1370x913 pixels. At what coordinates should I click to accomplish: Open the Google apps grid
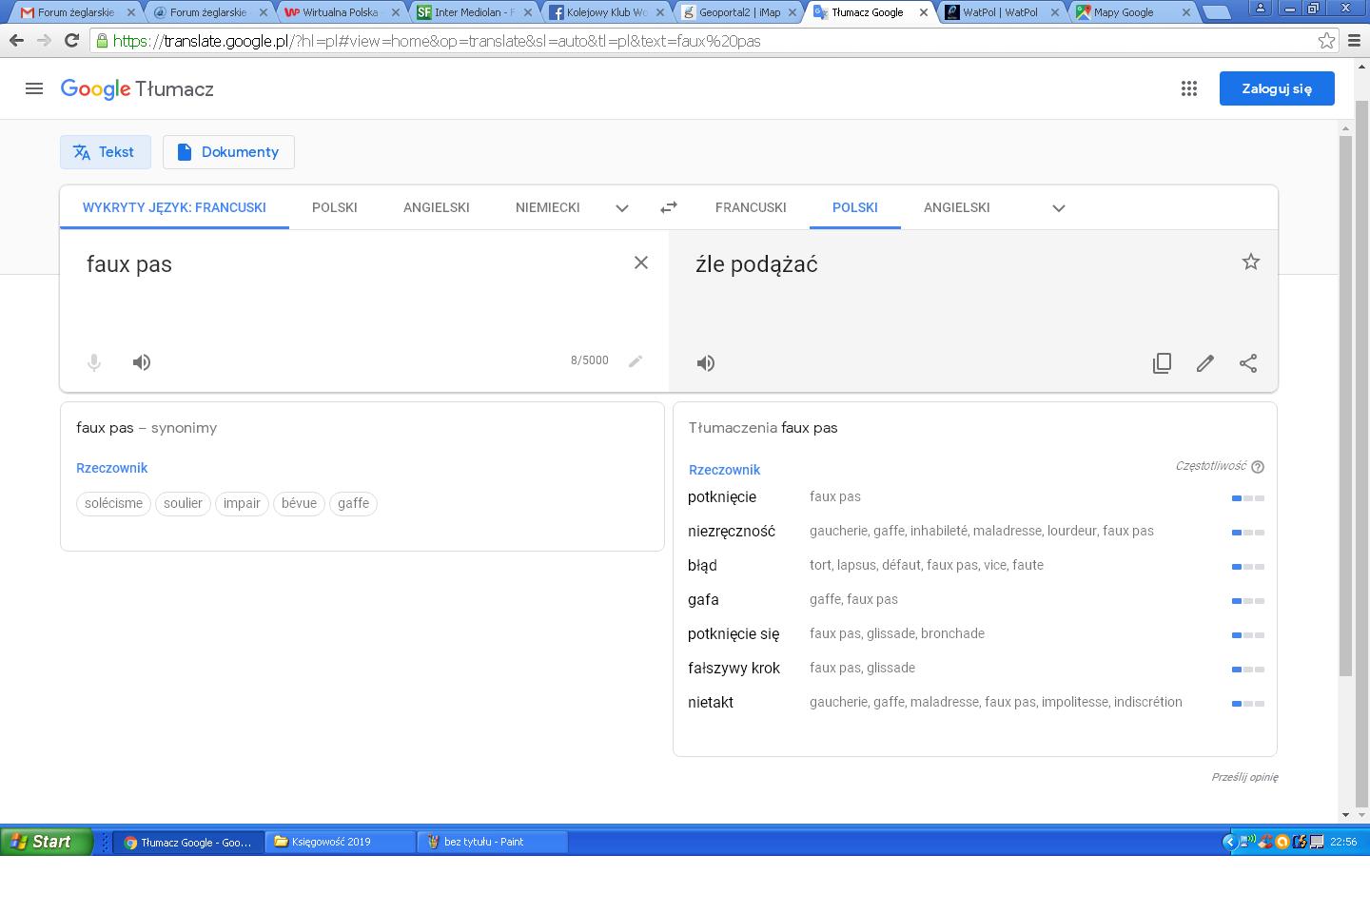(x=1188, y=88)
